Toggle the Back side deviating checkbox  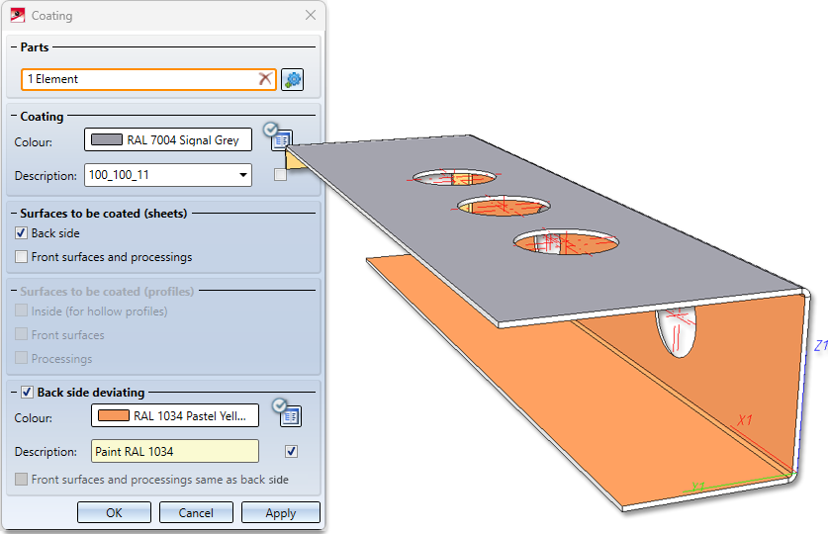[27, 392]
